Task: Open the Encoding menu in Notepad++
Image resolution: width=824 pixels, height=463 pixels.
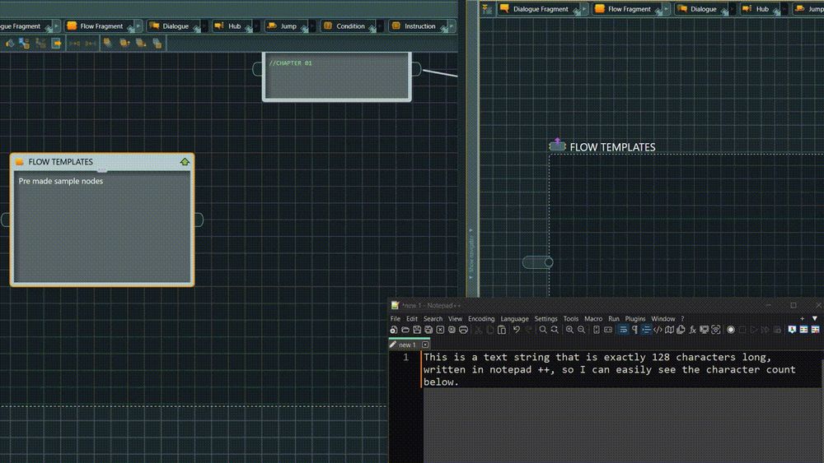Action: 481,319
